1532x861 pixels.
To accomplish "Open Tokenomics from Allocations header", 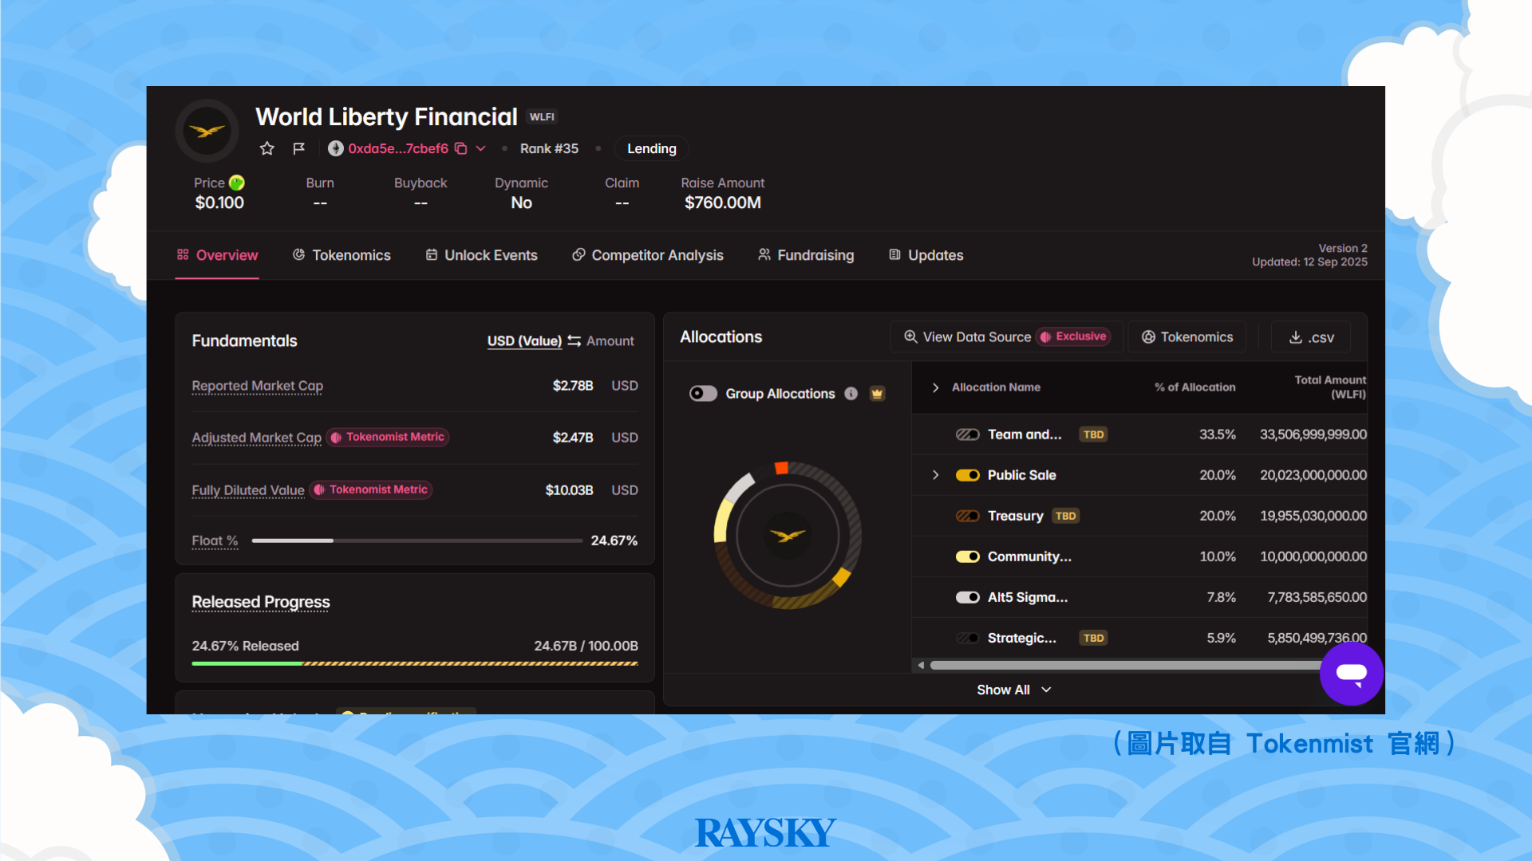I will pos(1187,337).
